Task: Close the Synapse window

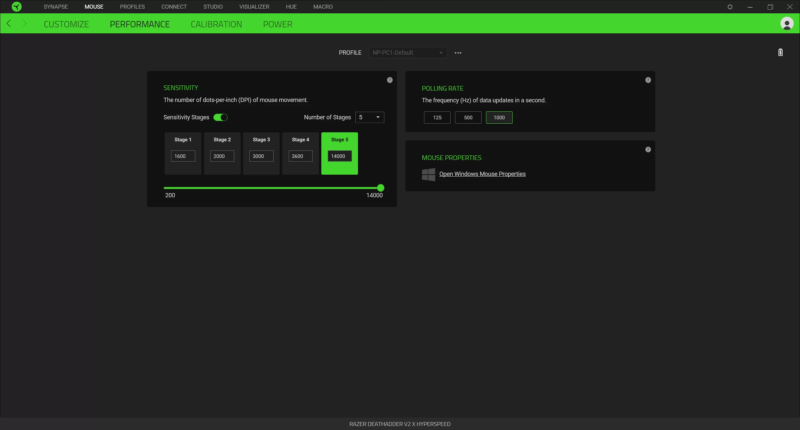Action: coord(790,7)
